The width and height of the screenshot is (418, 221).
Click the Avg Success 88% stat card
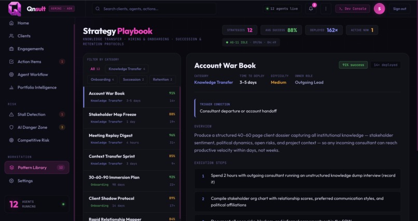tap(281, 30)
